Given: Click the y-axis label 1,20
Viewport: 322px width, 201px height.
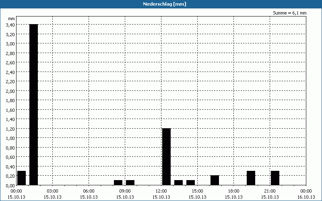Looking at the screenshot, I should click(10, 129).
